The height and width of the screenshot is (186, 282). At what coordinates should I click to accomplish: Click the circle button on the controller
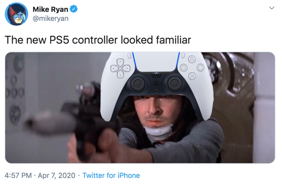click(x=201, y=68)
